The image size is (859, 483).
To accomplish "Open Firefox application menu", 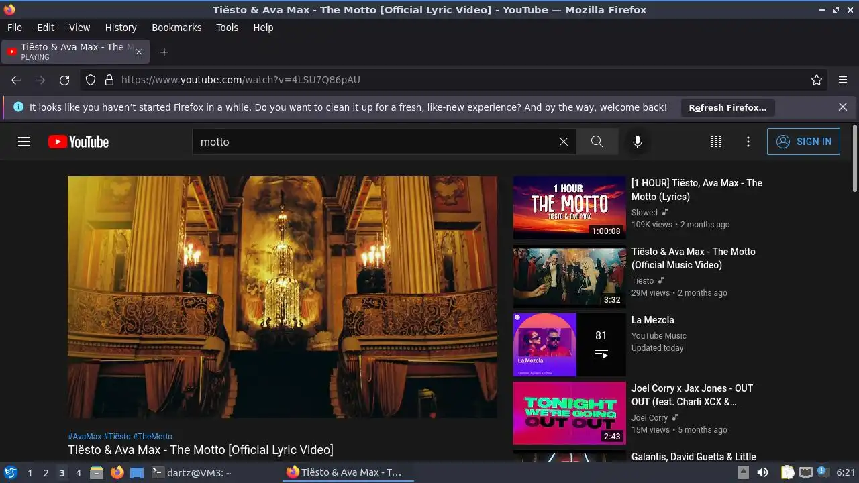I will 843,80.
